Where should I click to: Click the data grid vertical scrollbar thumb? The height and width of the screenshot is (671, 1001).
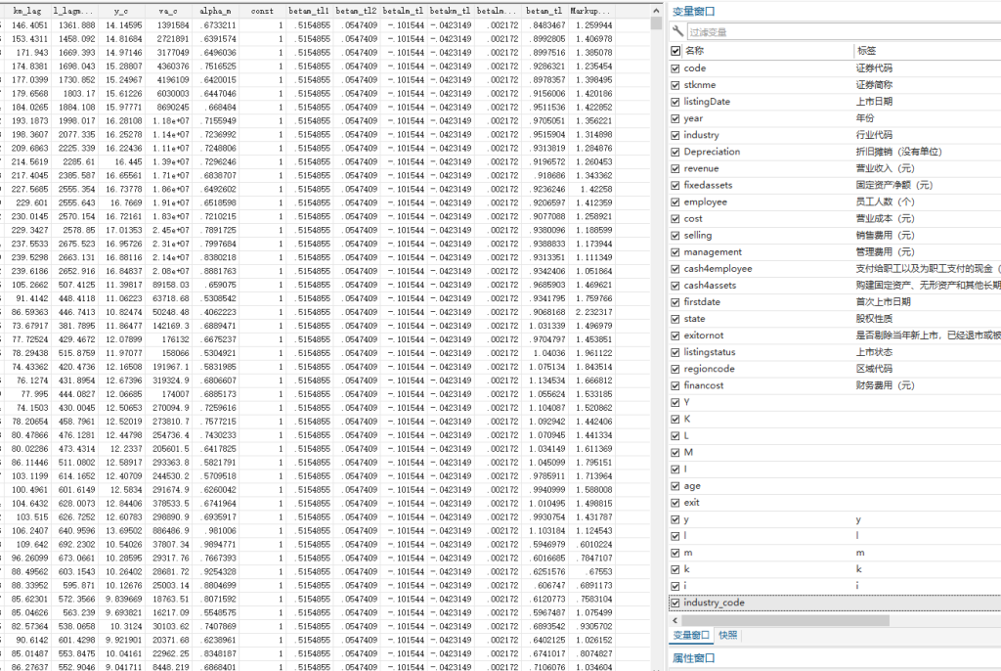pos(656,23)
